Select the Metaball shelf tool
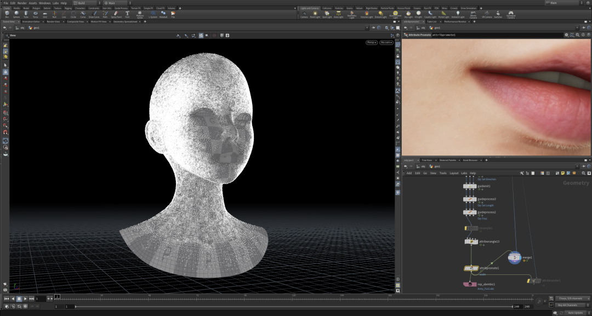The width and height of the screenshot is (592, 316). tap(163, 14)
